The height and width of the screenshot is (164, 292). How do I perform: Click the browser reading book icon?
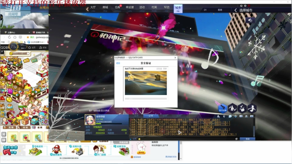pyautogui.click(x=21, y=37)
